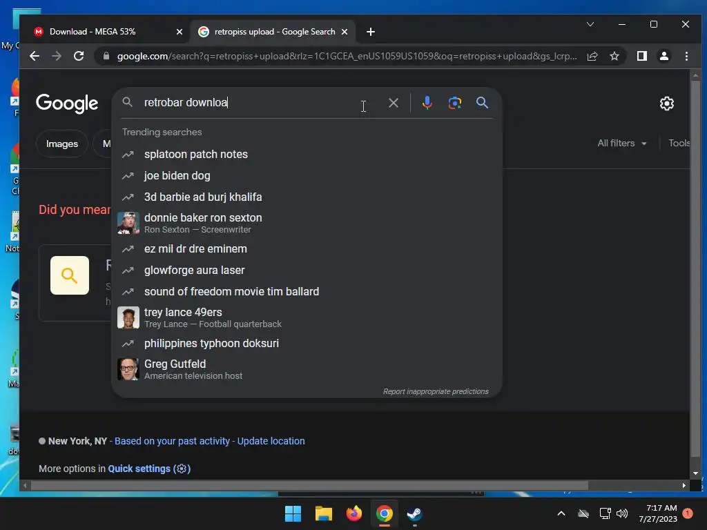This screenshot has width=707, height=530.
Task: Select Greg Gutfeld suggestion
Action: click(x=307, y=369)
